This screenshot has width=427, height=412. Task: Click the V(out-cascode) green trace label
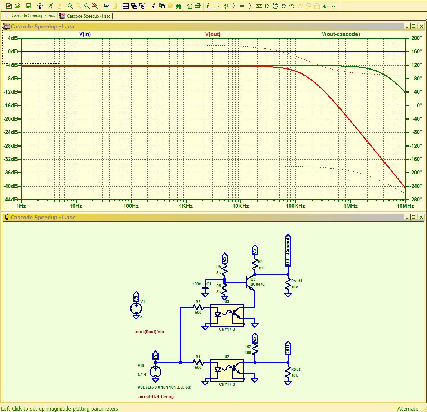[x=341, y=34]
